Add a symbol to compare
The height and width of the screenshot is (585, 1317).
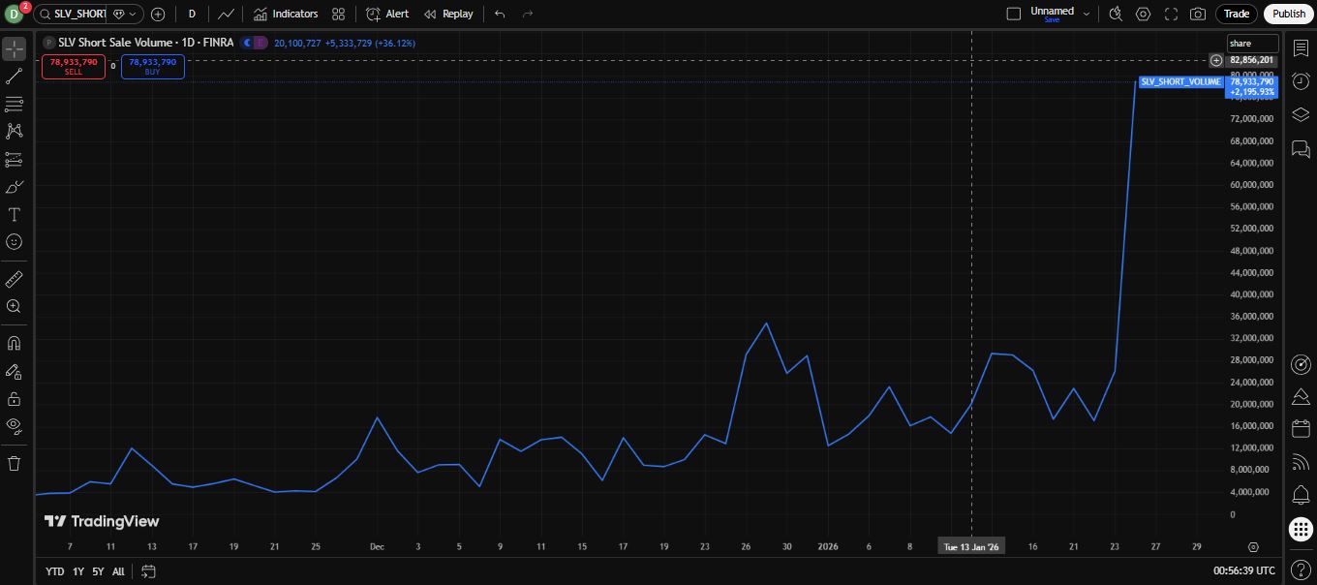click(x=158, y=14)
